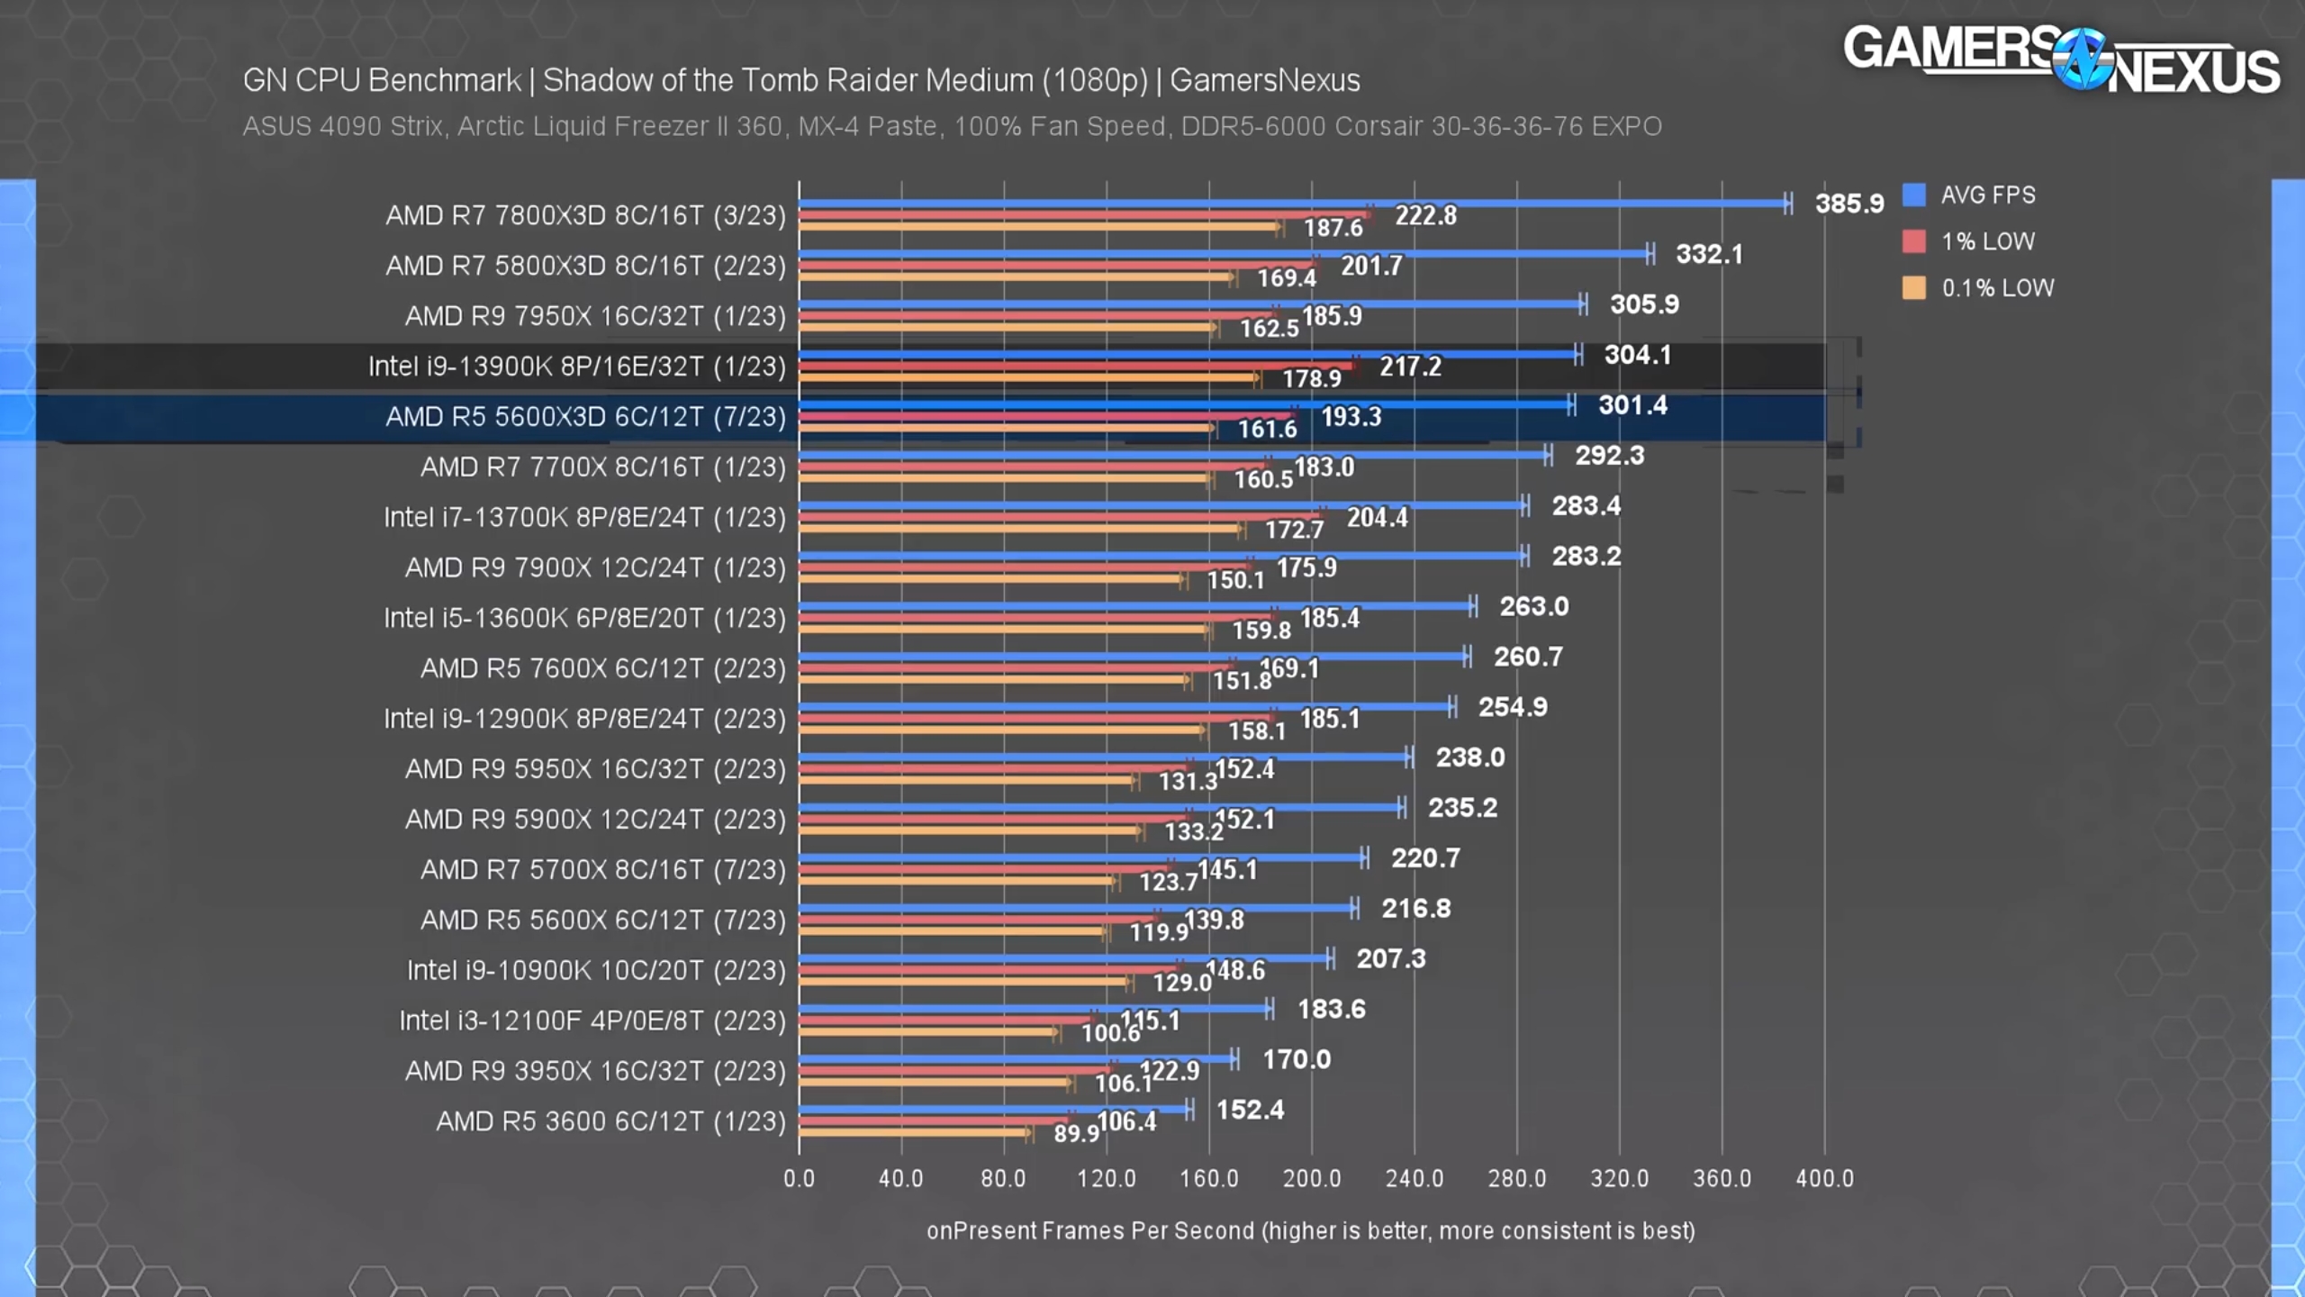Click the 400.0 x-axis tick label

pos(1824,1178)
